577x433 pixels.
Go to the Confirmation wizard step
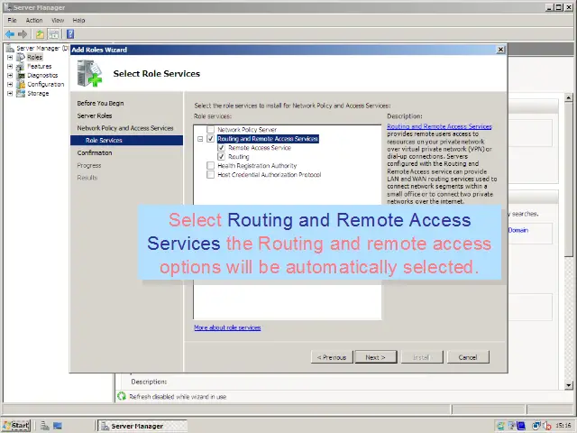95,152
